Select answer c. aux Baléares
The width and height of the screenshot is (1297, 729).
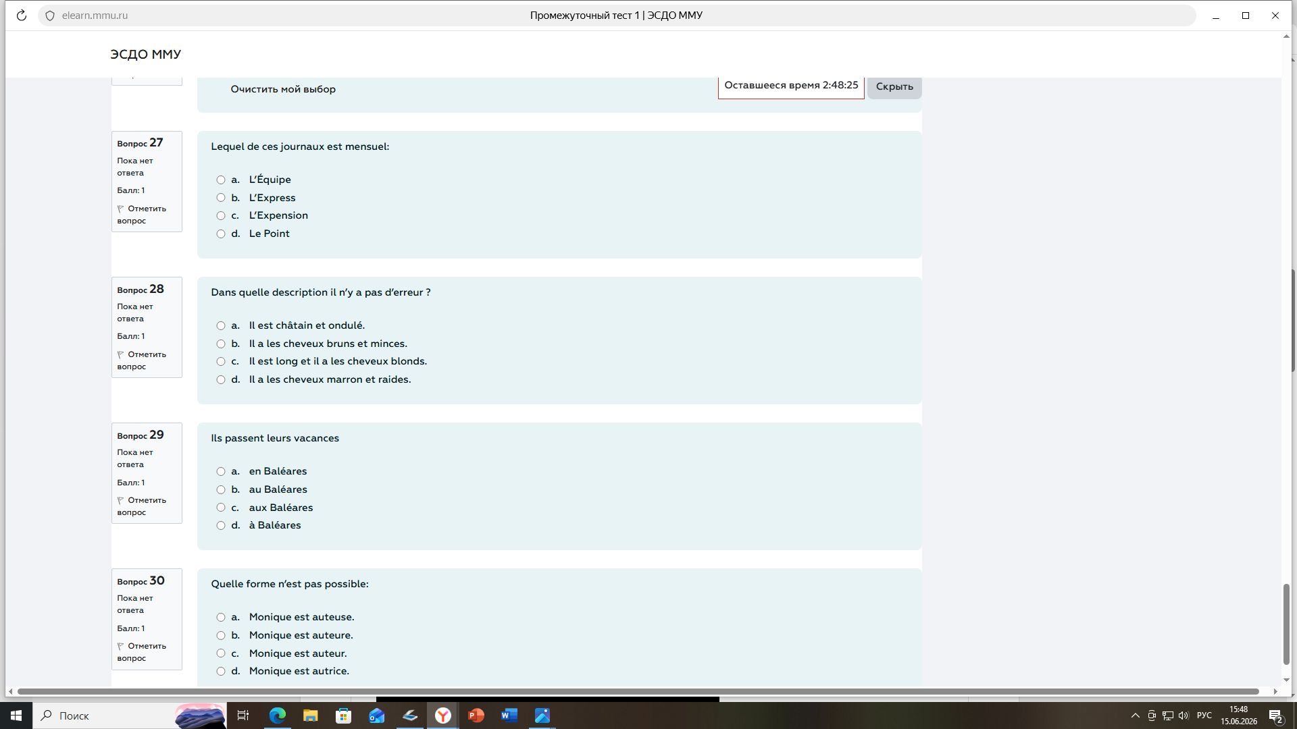tap(221, 508)
